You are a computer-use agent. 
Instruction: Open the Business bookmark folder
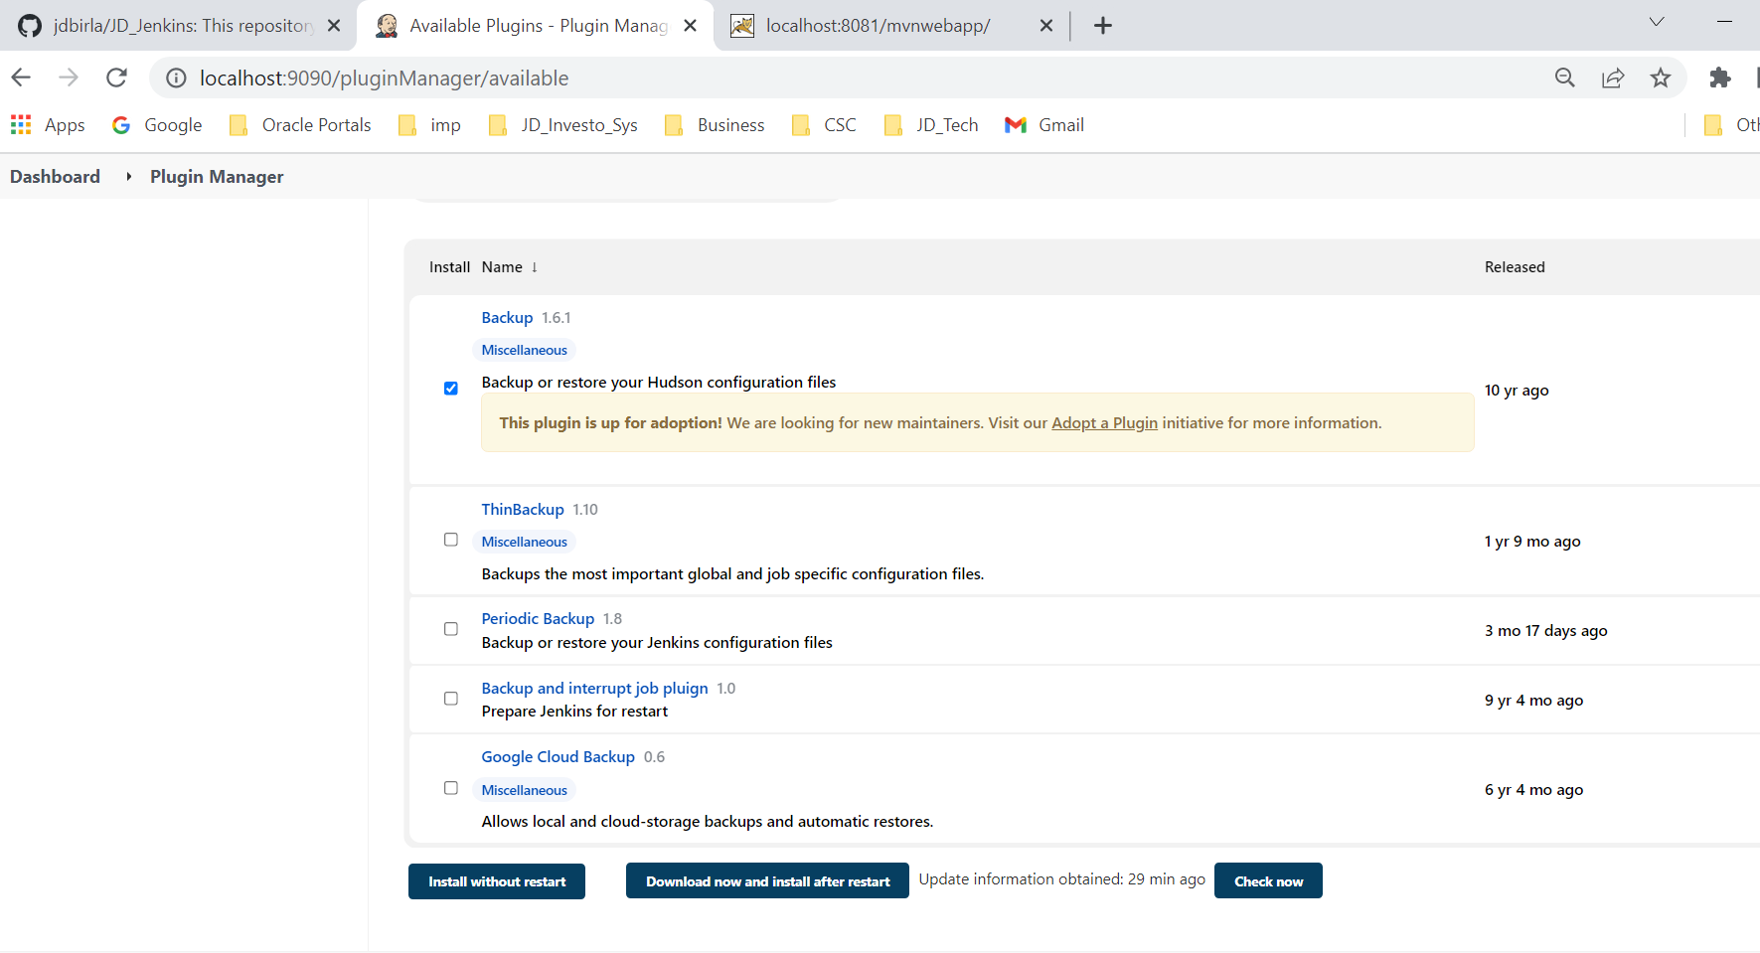(715, 125)
